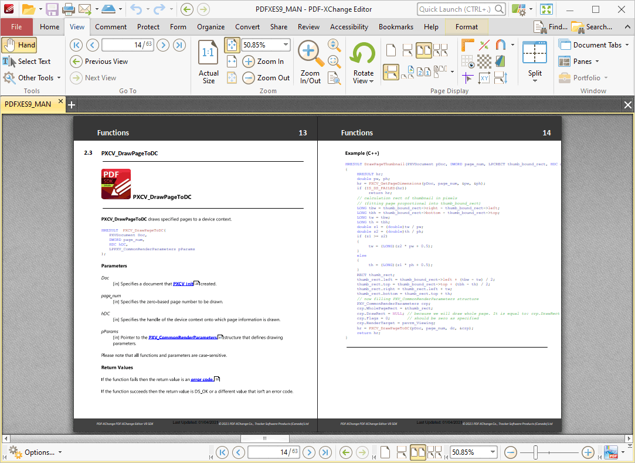635x463 pixels.
Task: Switch to the Organize ribbon tab
Action: tap(210, 27)
